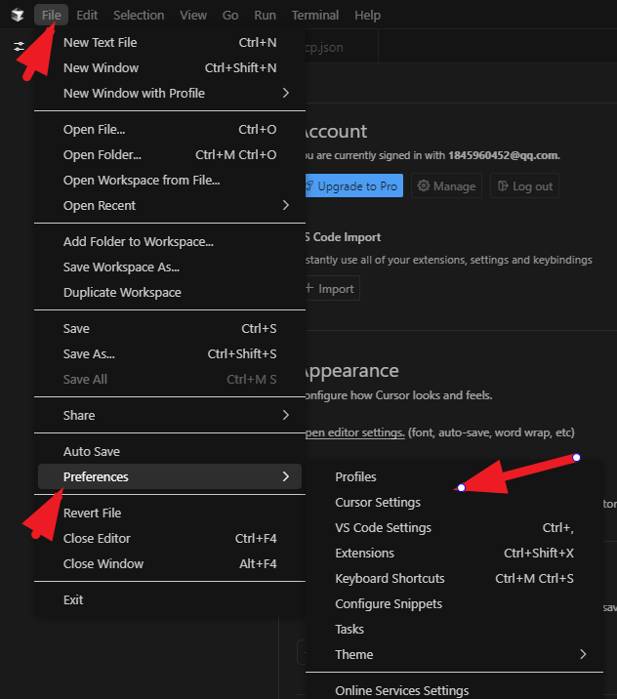Choose Save Workspace As...
617x699 pixels.
(x=170, y=267)
